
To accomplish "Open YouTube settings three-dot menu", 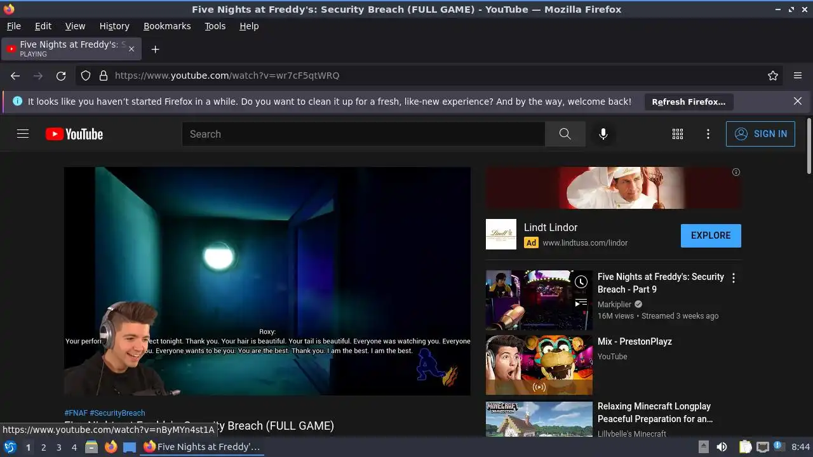I will click(708, 134).
